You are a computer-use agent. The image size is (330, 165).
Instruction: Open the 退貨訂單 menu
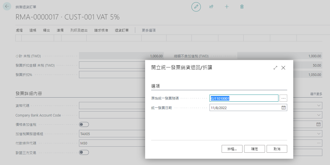(122, 30)
